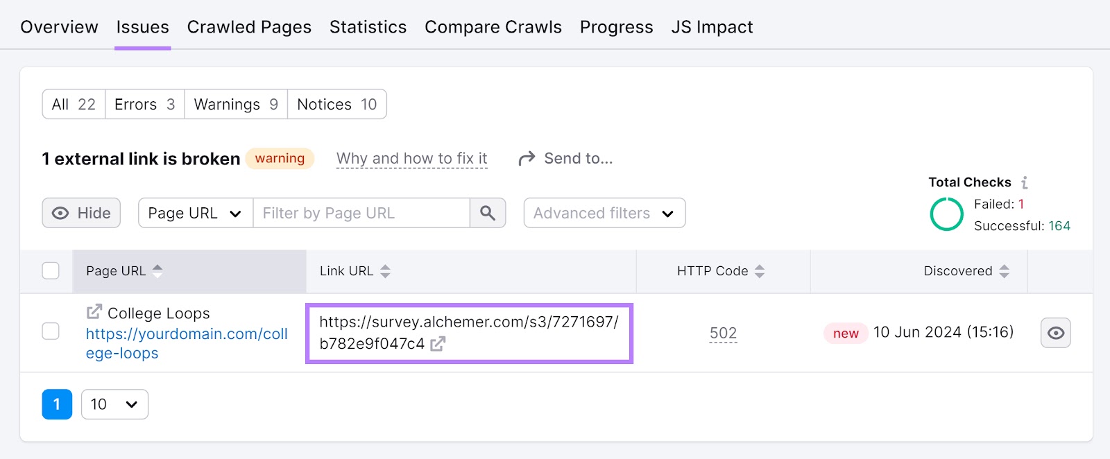Open the page size dropdown showing 10
The height and width of the screenshot is (459, 1110).
114,404
